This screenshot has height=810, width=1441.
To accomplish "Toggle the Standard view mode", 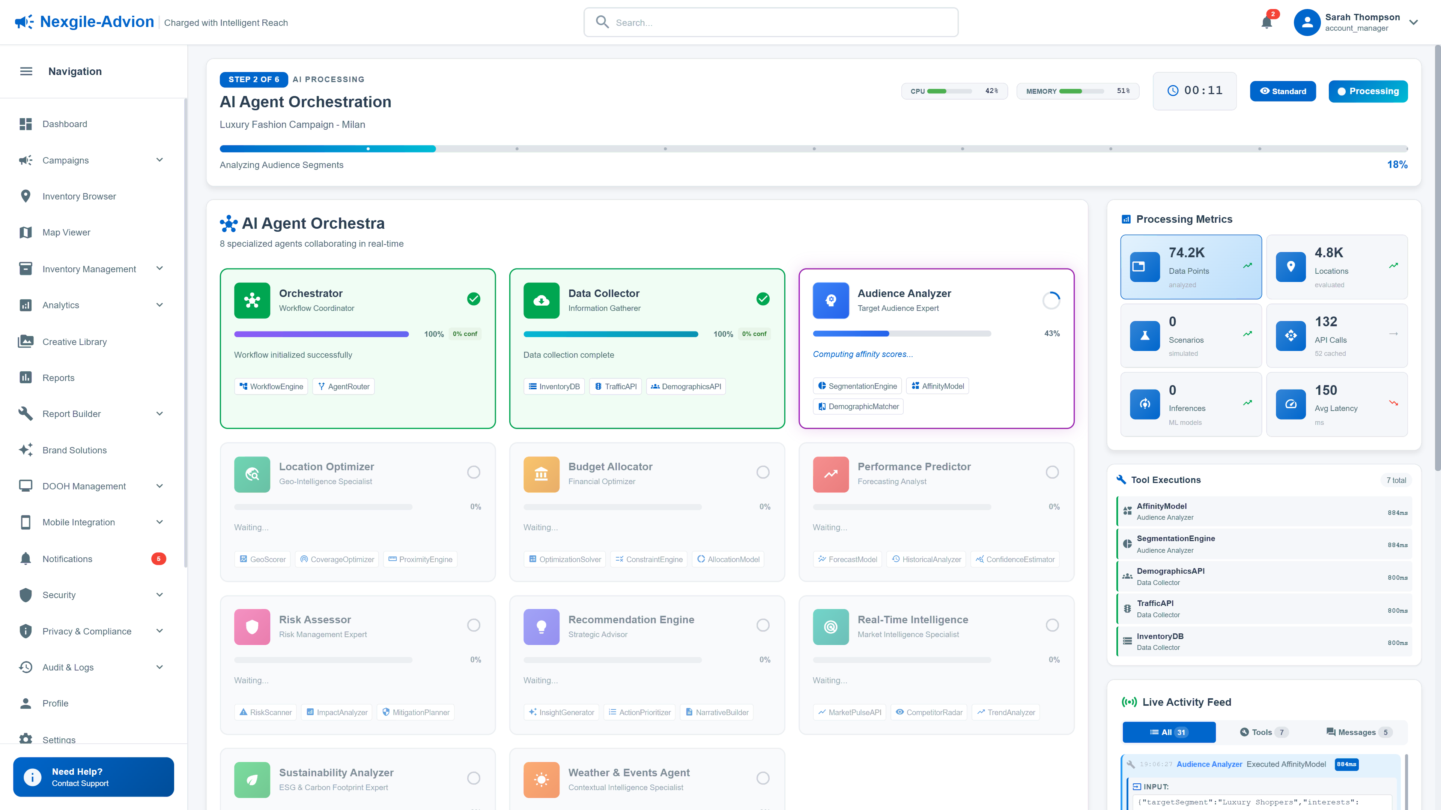I will click(x=1283, y=91).
